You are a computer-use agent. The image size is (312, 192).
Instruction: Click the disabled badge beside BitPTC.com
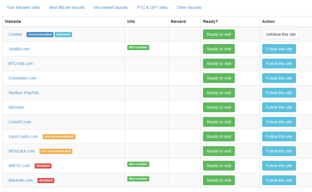tap(43, 166)
